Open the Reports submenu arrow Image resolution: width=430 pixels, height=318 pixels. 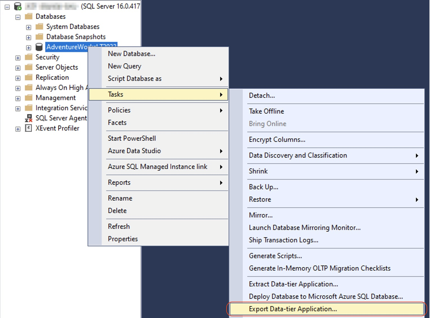[x=221, y=183]
